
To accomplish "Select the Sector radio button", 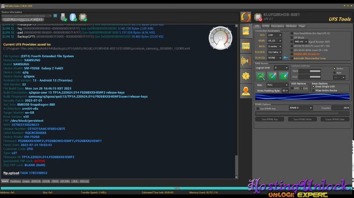I will click(335, 69).
